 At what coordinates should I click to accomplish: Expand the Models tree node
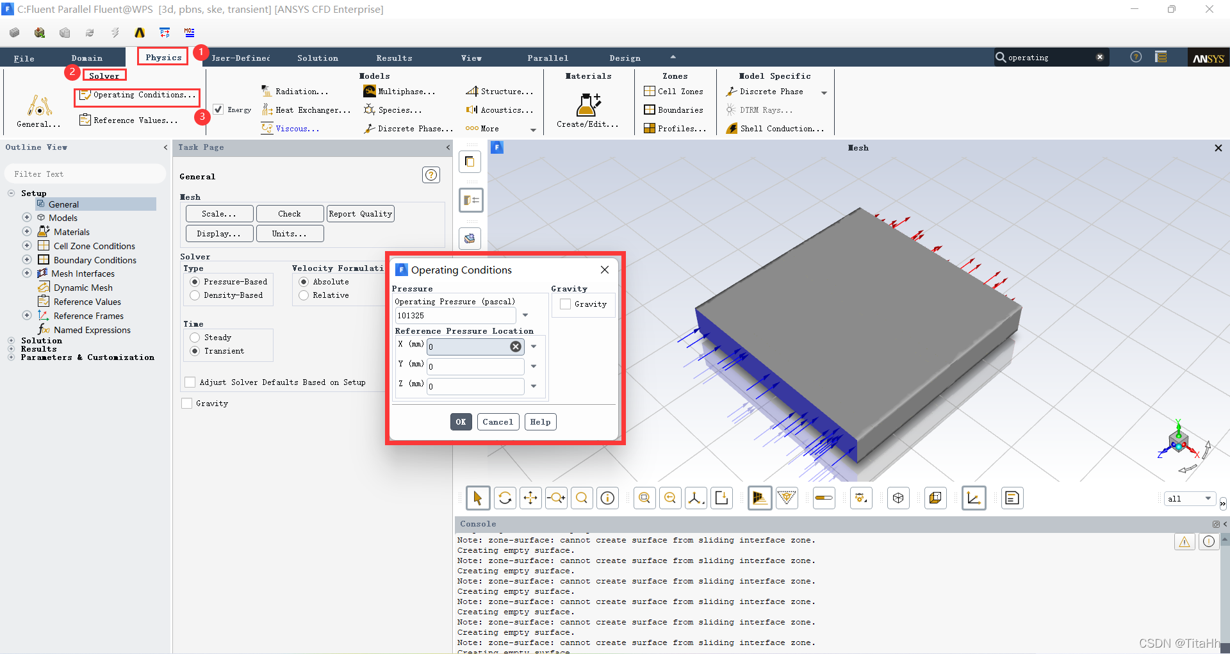[x=27, y=218]
